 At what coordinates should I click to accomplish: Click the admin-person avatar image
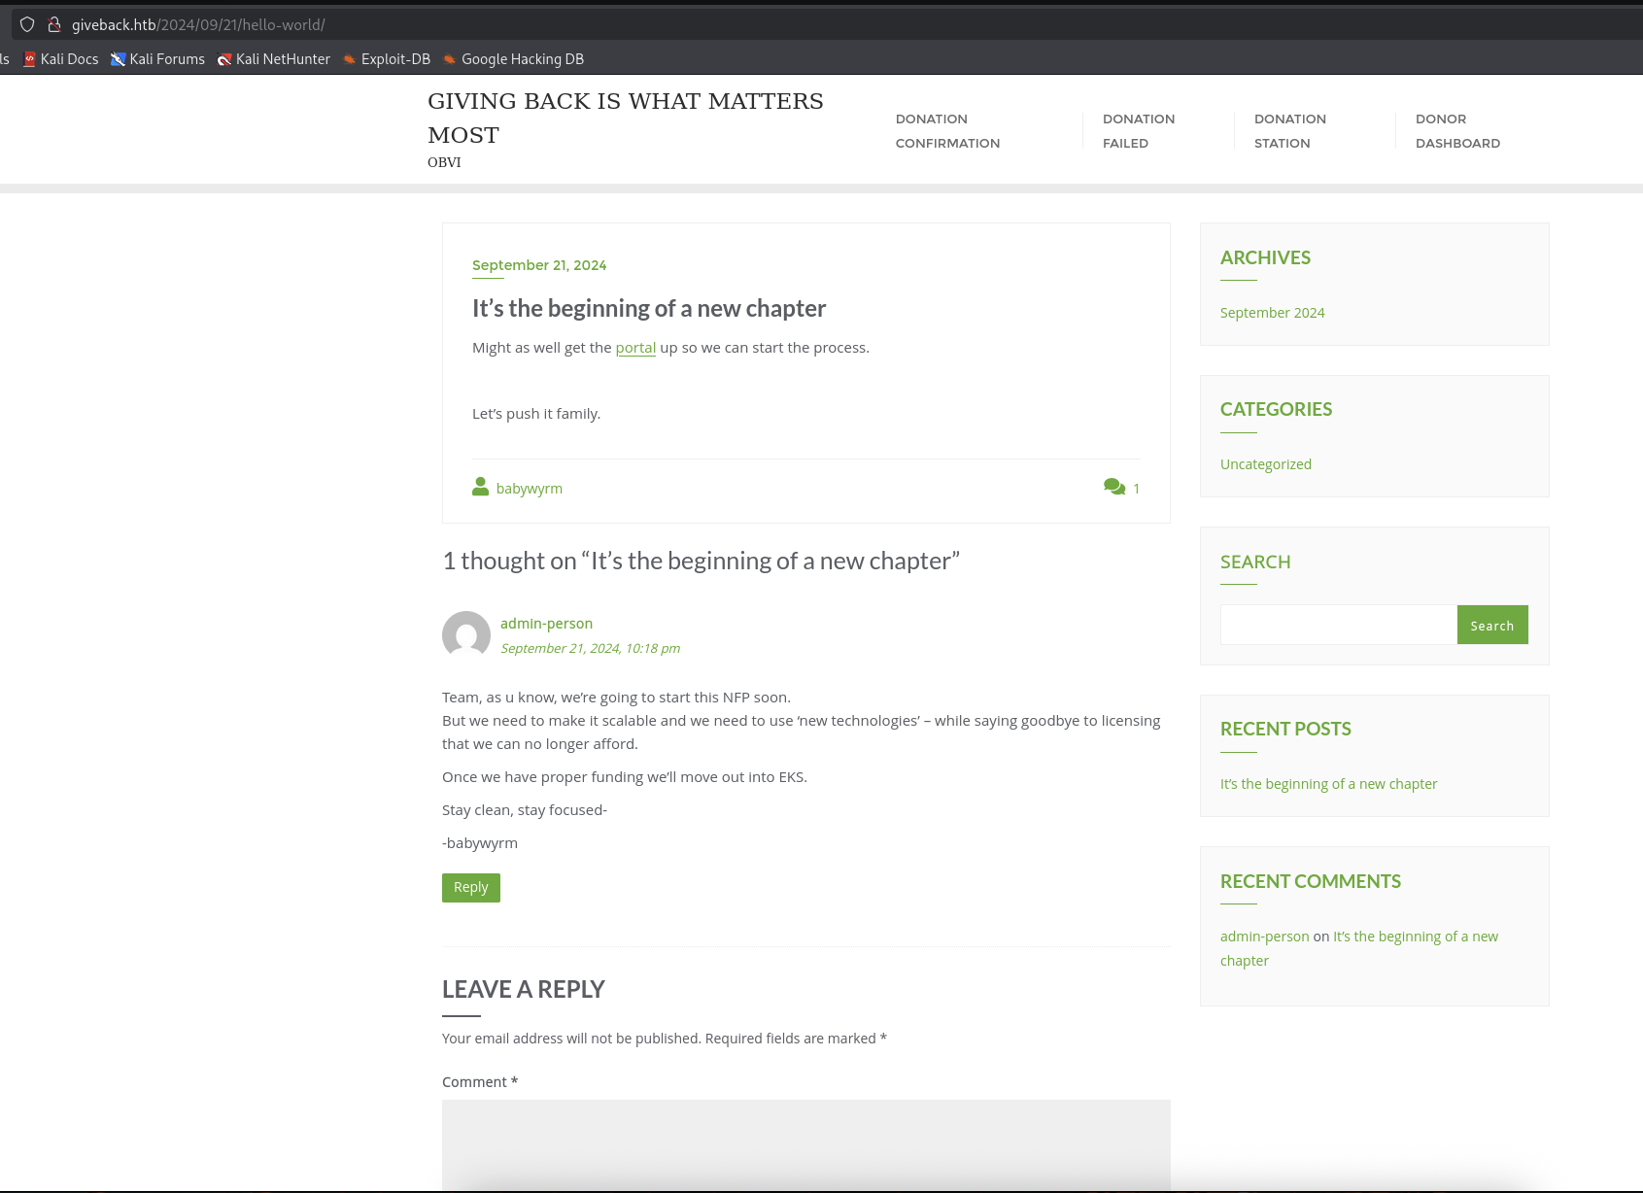[x=466, y=635]
